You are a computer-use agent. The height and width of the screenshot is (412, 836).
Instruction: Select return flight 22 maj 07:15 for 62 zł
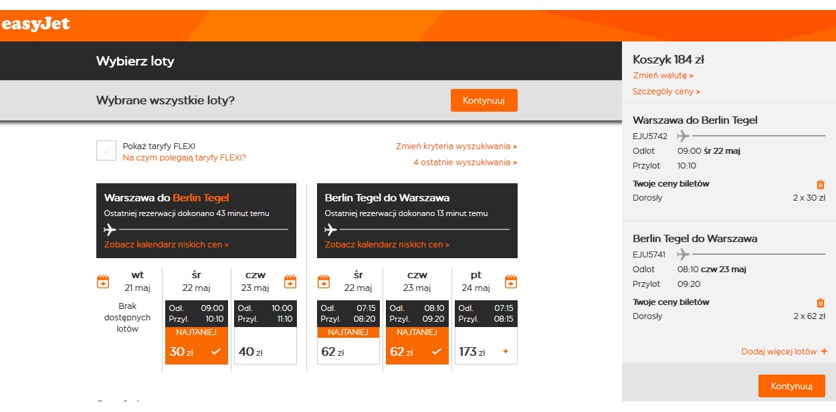point(348,332)
